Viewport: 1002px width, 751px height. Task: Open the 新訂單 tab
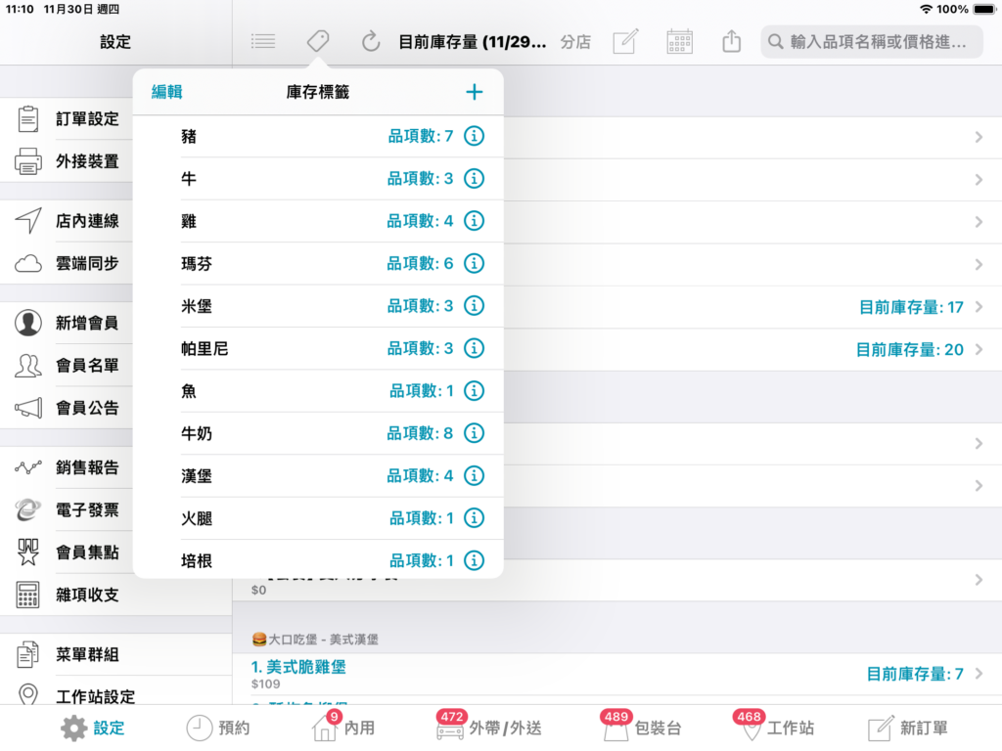pos(907,728)
